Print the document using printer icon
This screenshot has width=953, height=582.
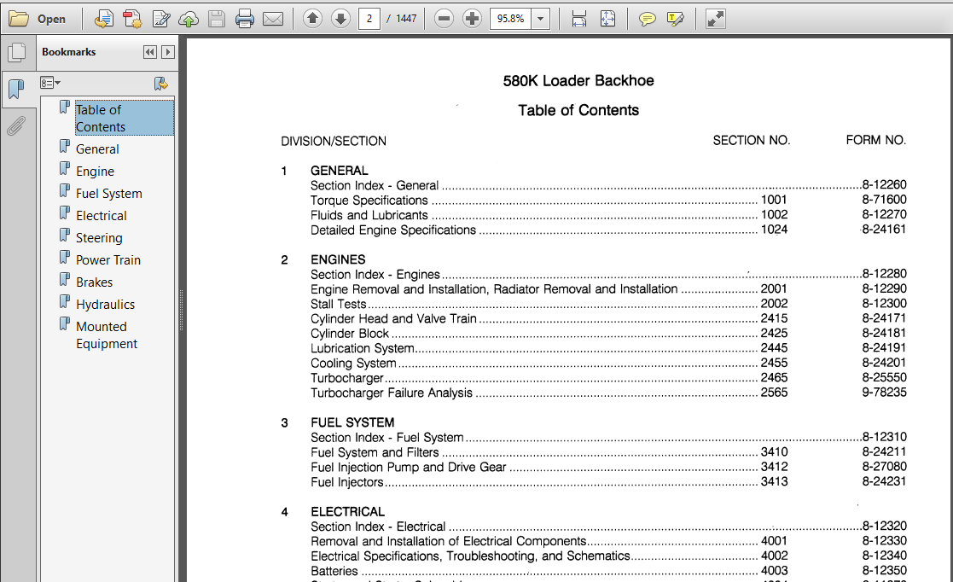pyautogui.click(x=244, y=19)
